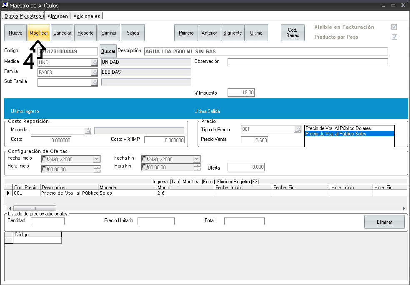The width and height of the screenshot is (411, 285).
Task: Click the Precio Unitario input field
Action: tap(156, 221)
